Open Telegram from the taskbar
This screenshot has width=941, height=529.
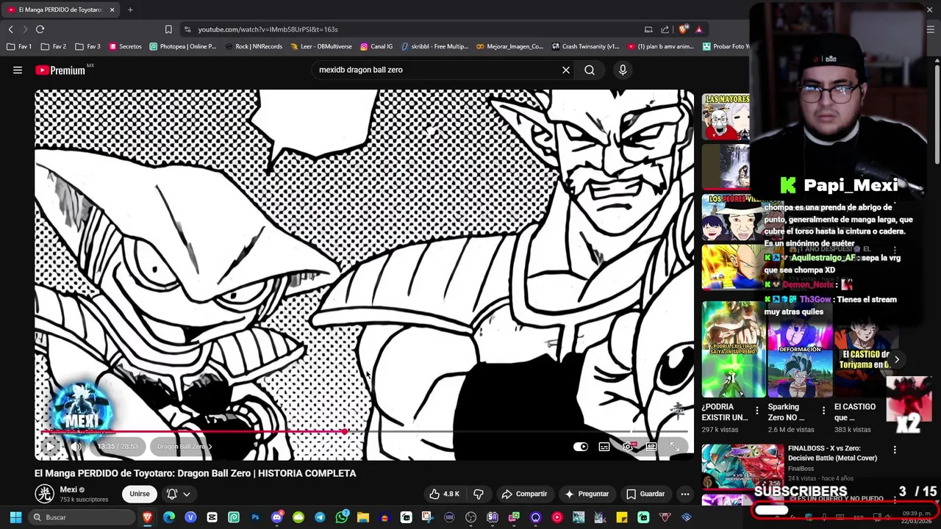[x=320, y=517]
